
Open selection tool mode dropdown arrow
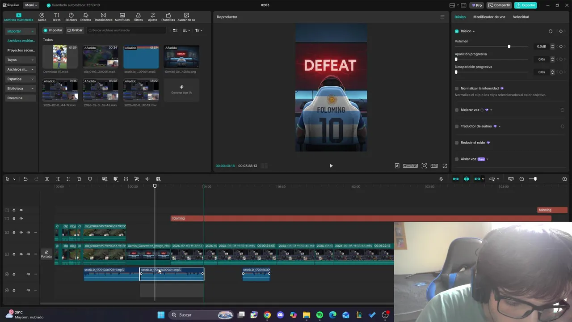pos(14,179)
